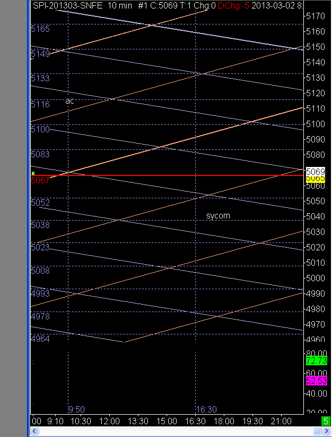Click the red DChg:-5 value
332x437 pixels.
233,5
